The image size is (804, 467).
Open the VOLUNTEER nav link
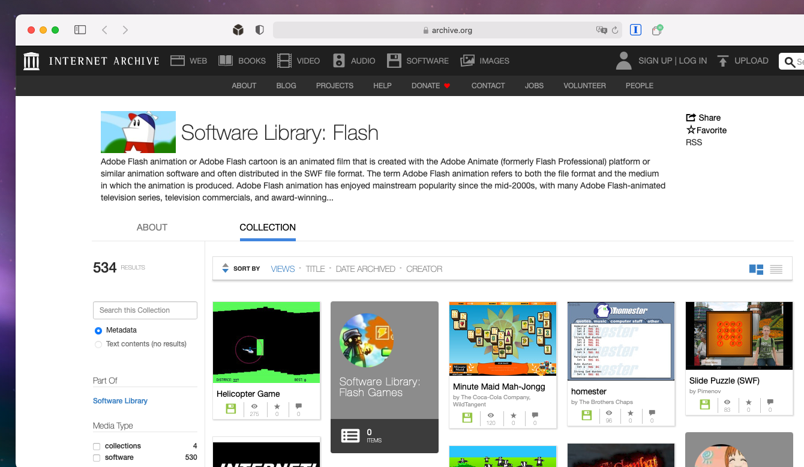click(584, 86)
